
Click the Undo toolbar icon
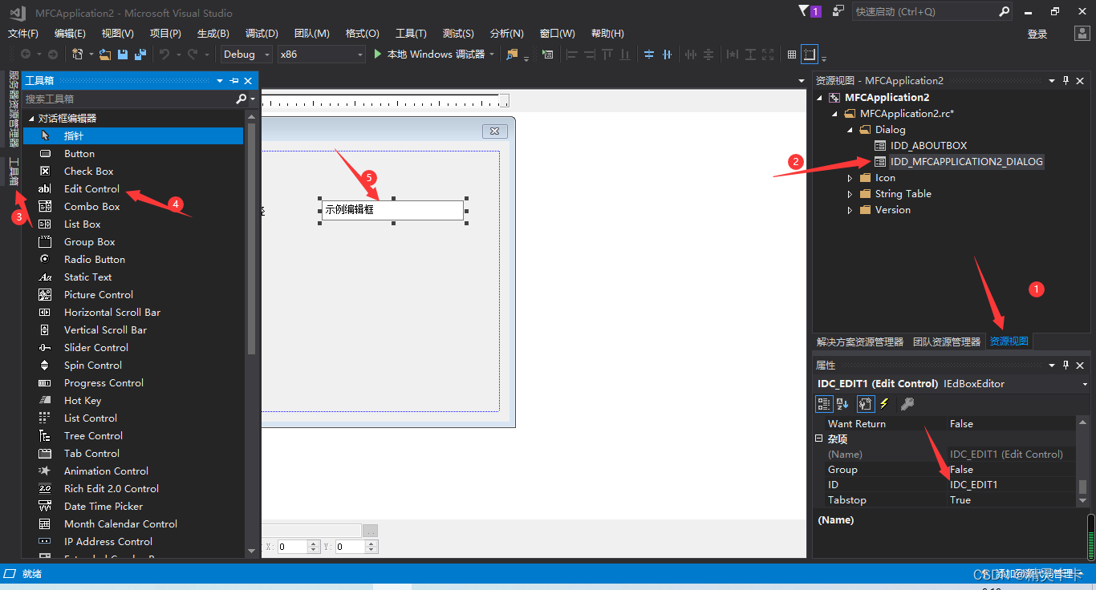pos(164,54)
